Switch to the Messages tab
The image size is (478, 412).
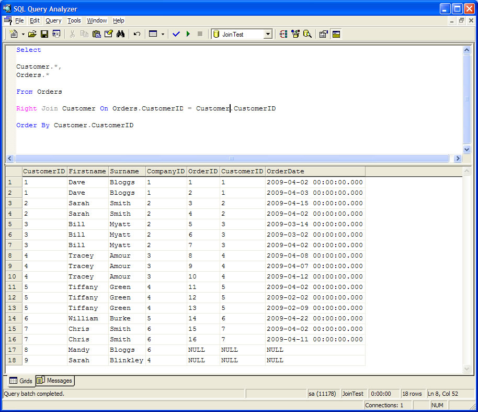pyautogui.click(x=55, y=381)
